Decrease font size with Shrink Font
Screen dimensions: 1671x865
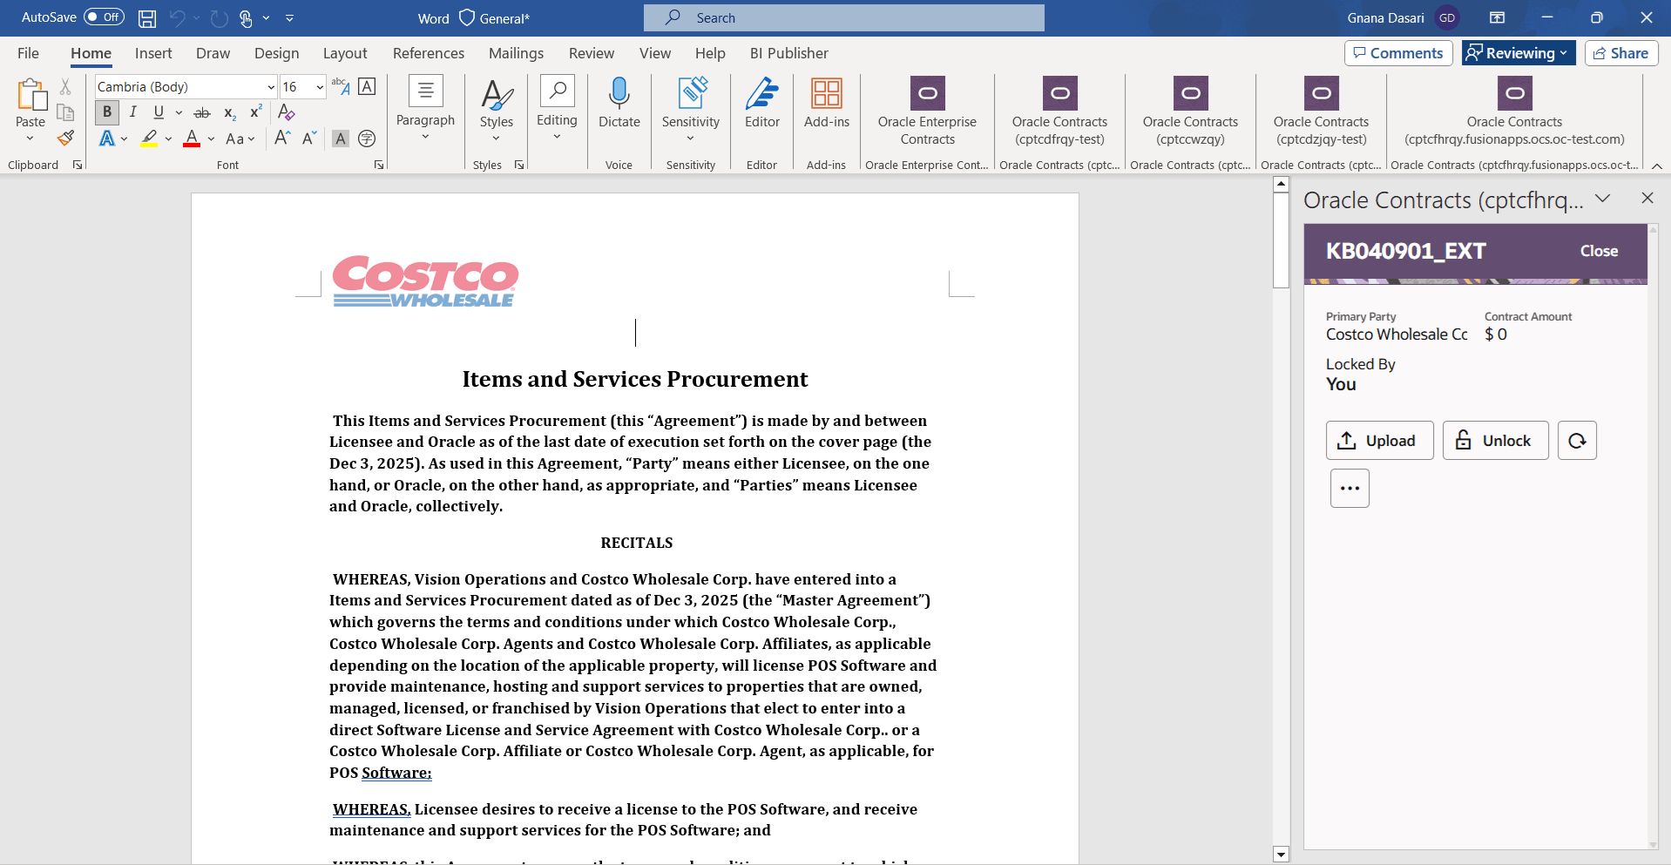pyautogui.click(x=309, y=139)
